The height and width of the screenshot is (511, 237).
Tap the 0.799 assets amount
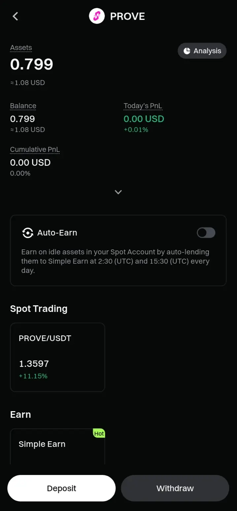32,64
